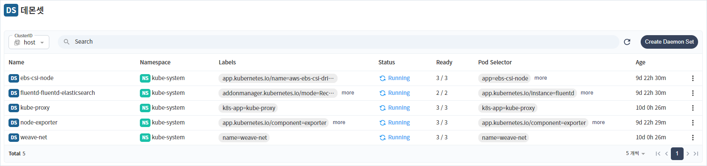Click the NS badge in the node-exporter row

click(145, 123)
